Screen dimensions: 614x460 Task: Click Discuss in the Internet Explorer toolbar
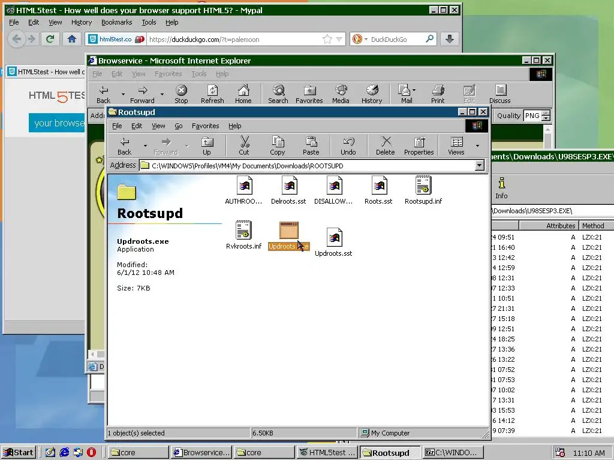coord(500,94)
